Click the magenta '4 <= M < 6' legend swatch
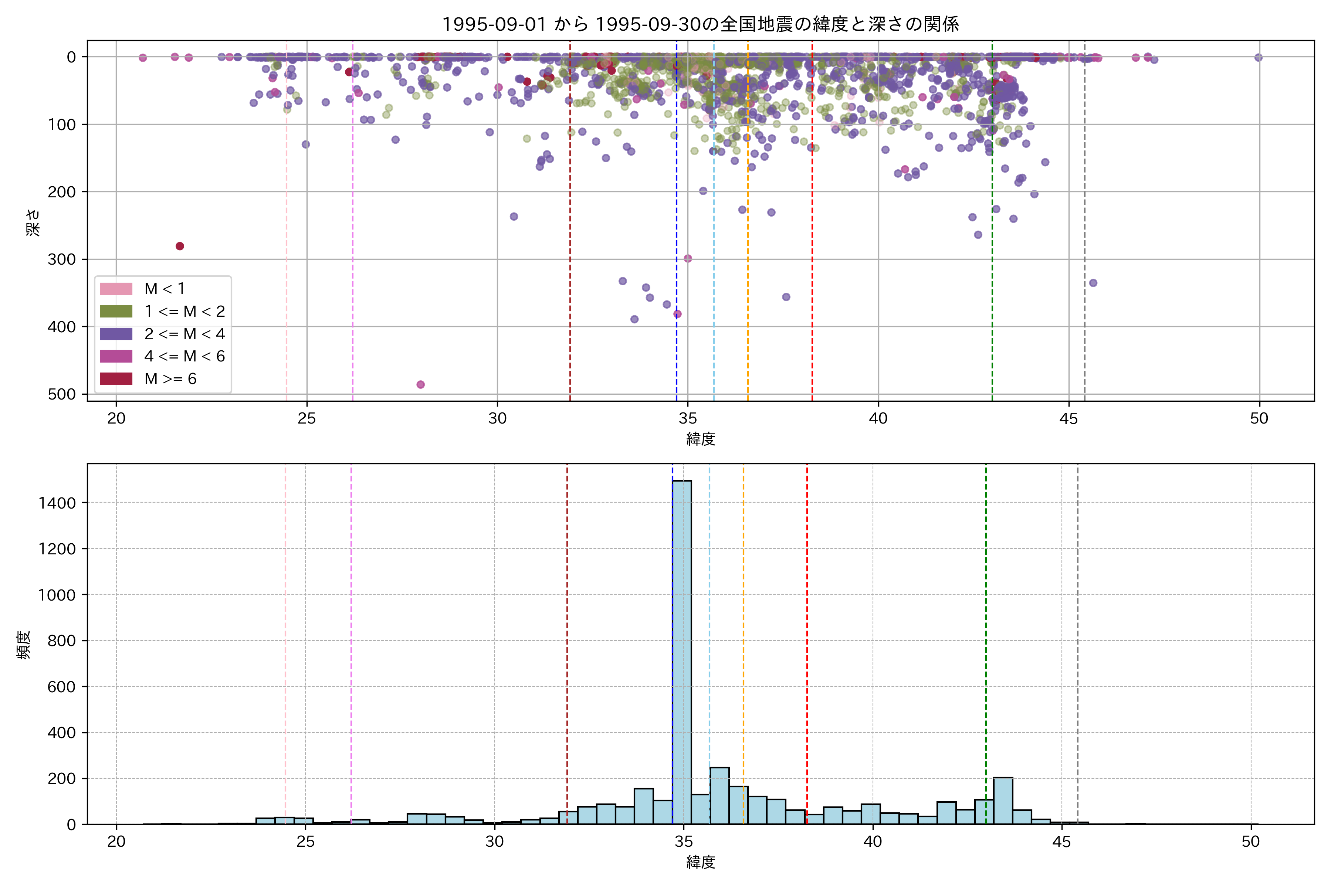This screenshot has height=887, width=1331. [116, 356]
